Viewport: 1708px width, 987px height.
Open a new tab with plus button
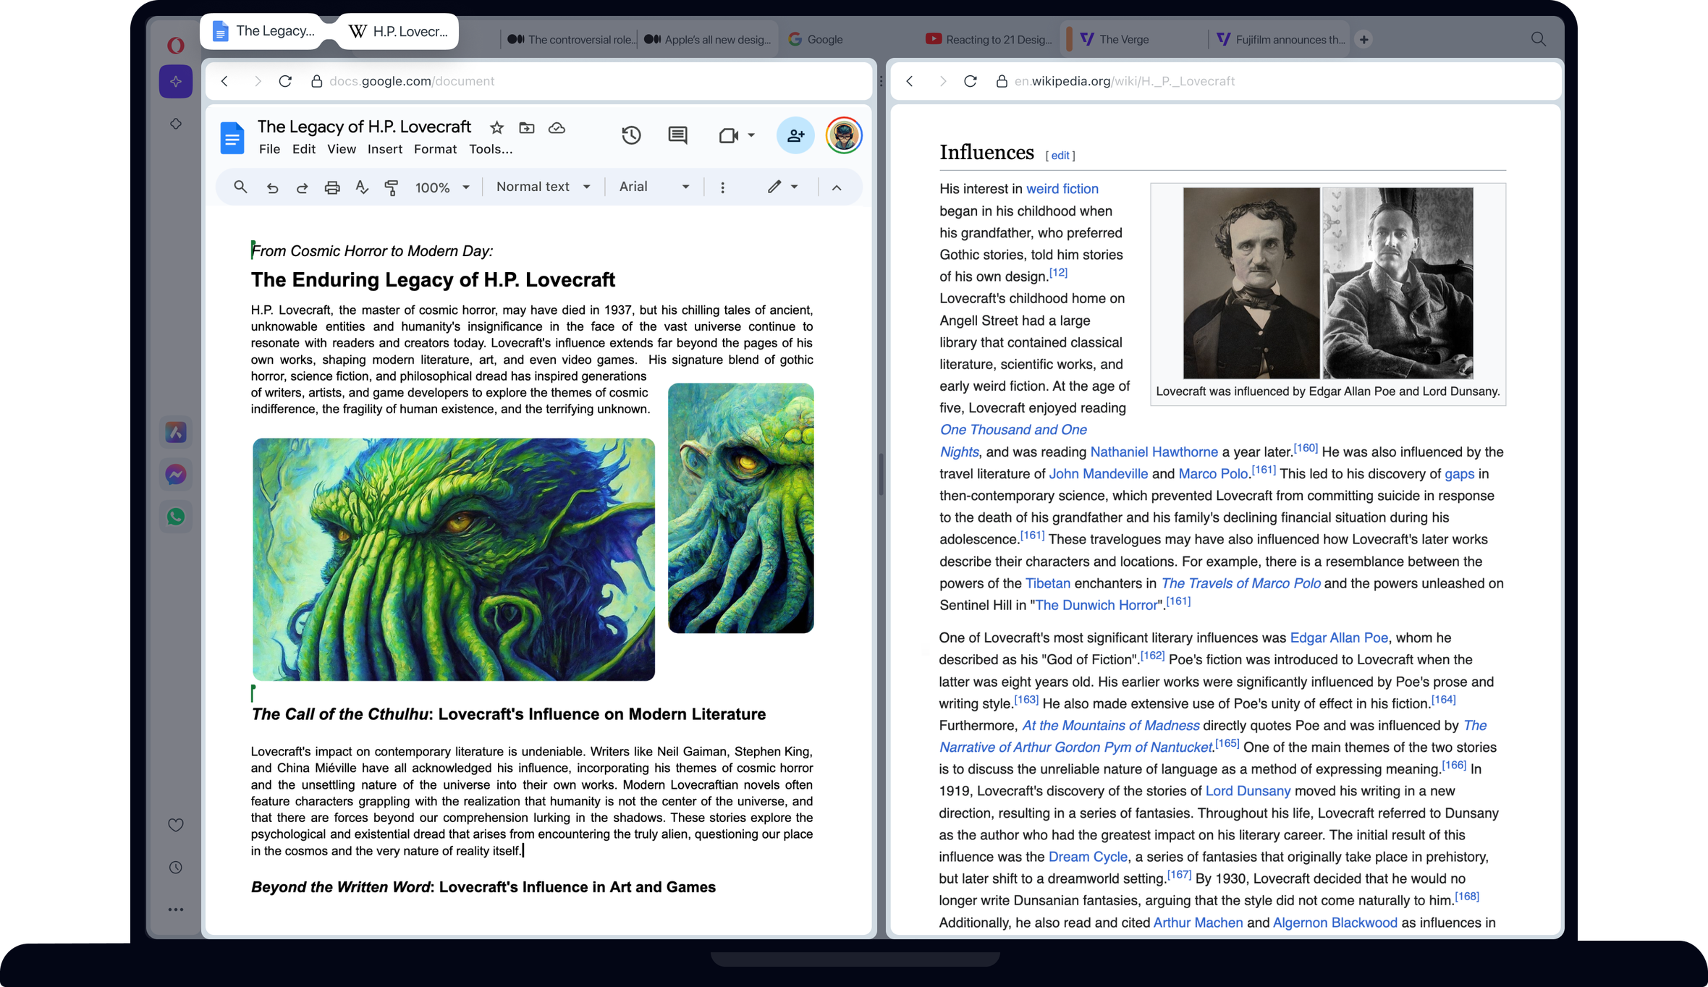[1364, 39]
